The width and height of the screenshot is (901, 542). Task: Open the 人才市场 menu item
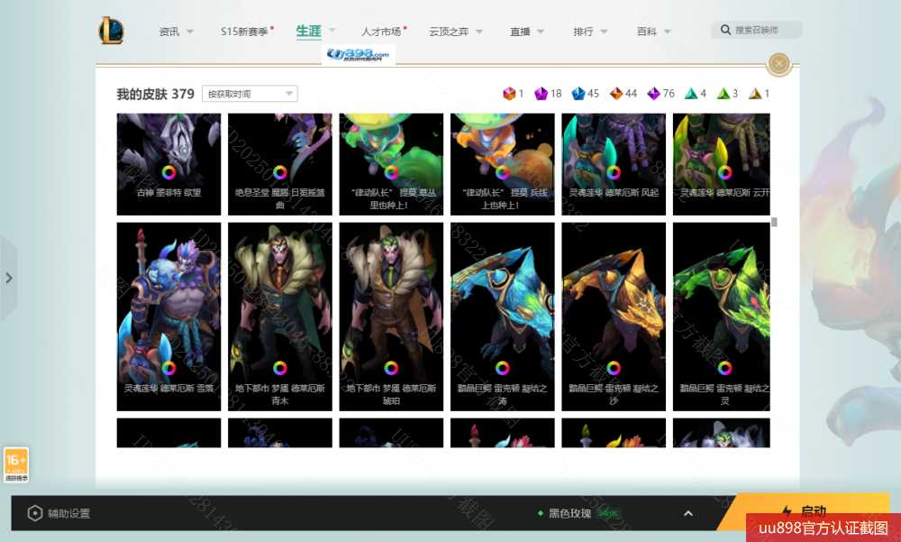click(x=383, y=32)
